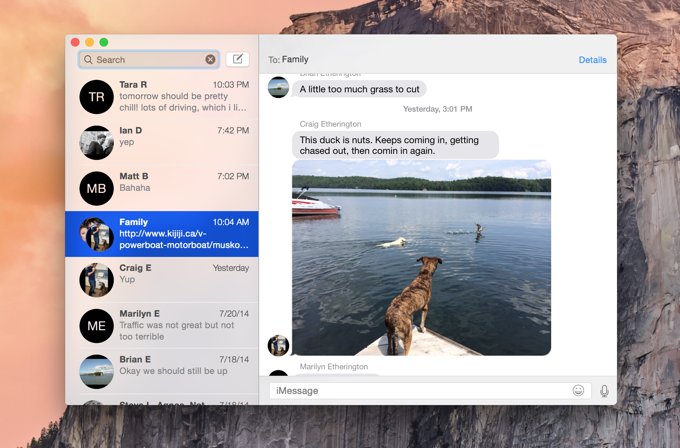
Task: Click the 'Yup' message preview
Action: [127, 279]
